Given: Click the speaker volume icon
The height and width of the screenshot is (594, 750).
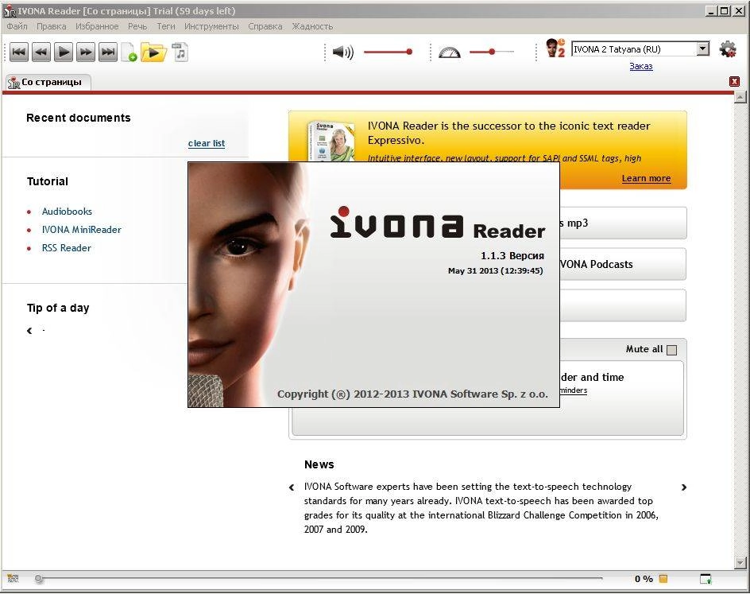Looking at the screenshot, I should click(x=343, y=52).
